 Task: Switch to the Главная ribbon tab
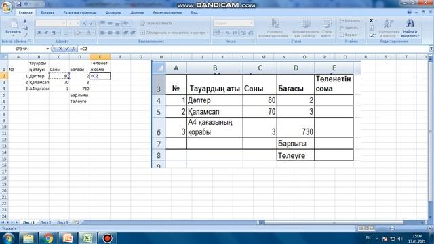tap(26, 12)
